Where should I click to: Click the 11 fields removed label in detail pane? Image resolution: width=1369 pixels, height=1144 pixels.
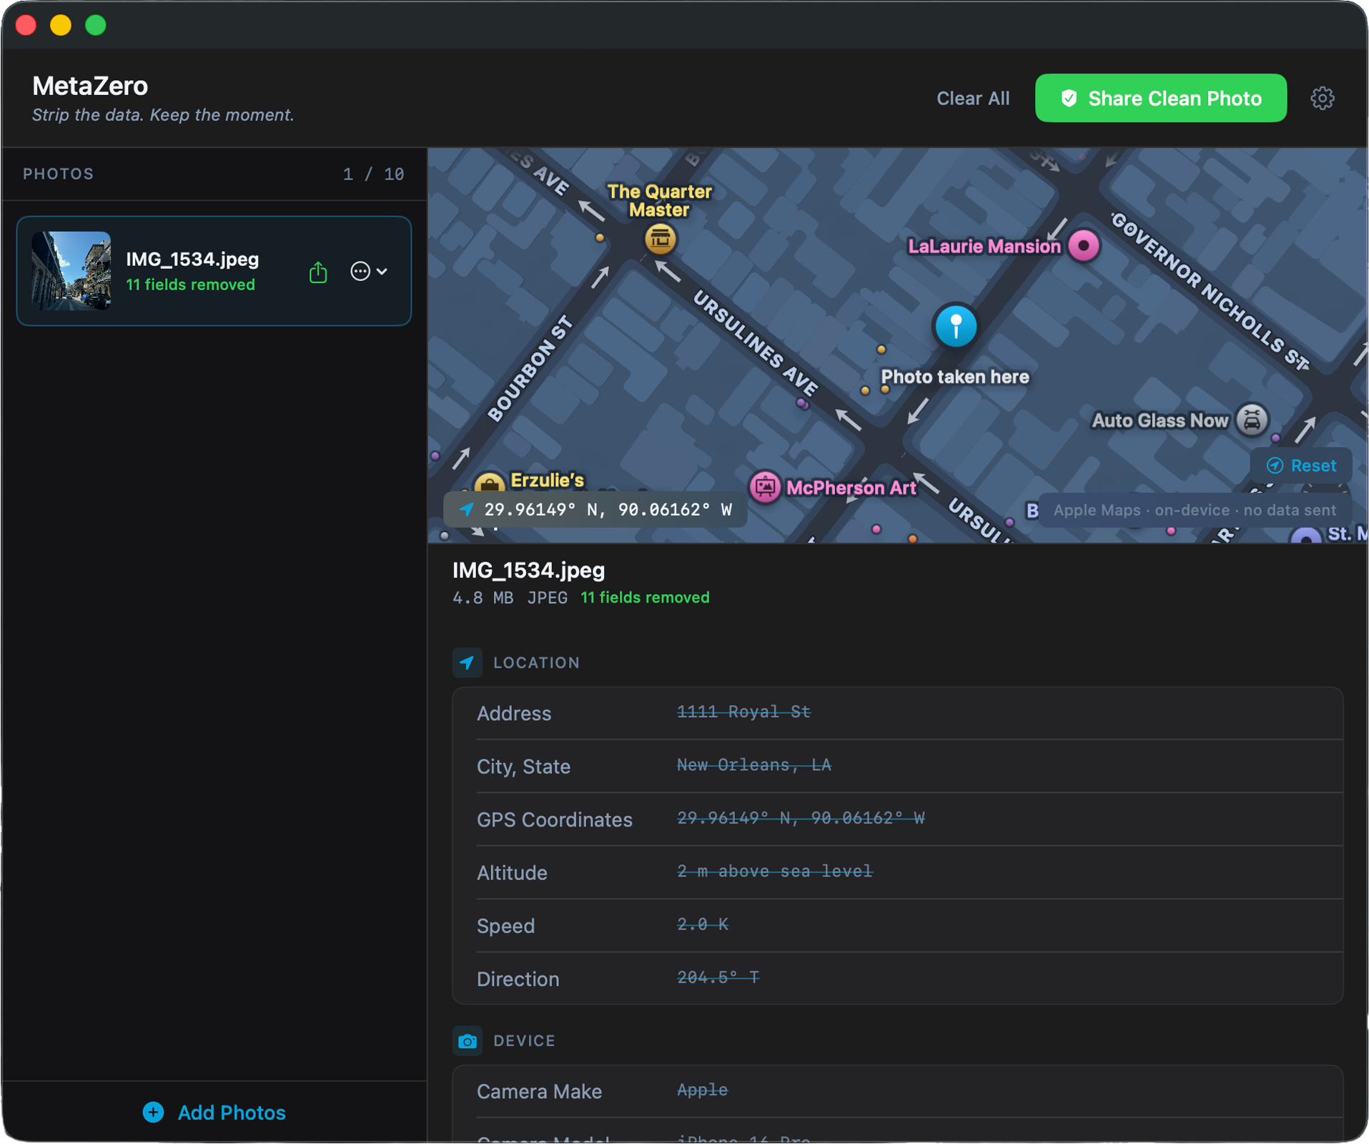[x=645, y=598]
